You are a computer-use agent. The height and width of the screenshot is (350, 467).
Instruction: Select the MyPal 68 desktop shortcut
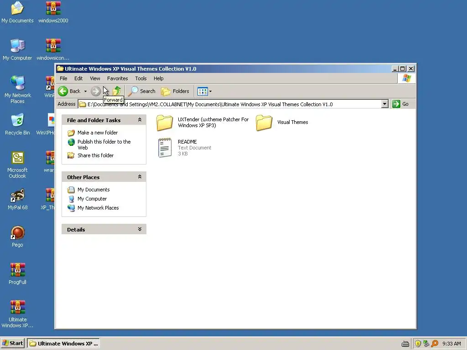[x=17, y=199]
